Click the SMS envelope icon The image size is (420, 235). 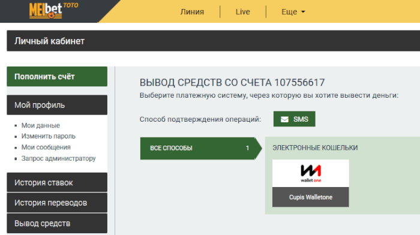(284, 119)
